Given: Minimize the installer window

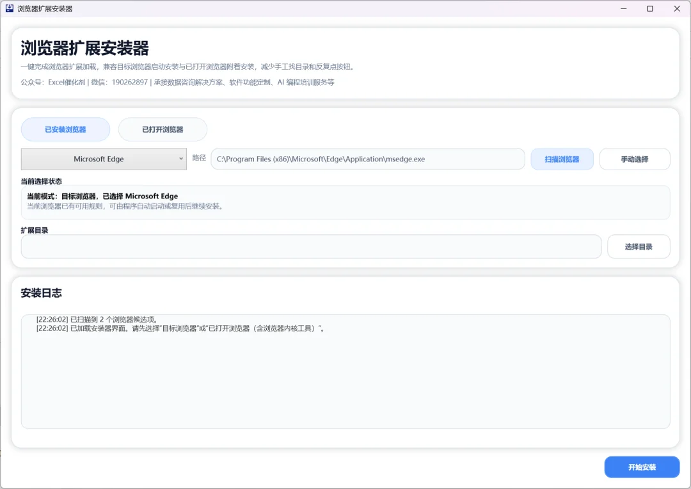Looking at the screenshot, I should pyautogui.click(x=624, y=8).
